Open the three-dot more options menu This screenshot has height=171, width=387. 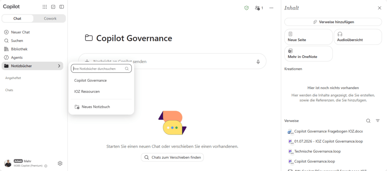pyautogui.click(x=271, y=8)
